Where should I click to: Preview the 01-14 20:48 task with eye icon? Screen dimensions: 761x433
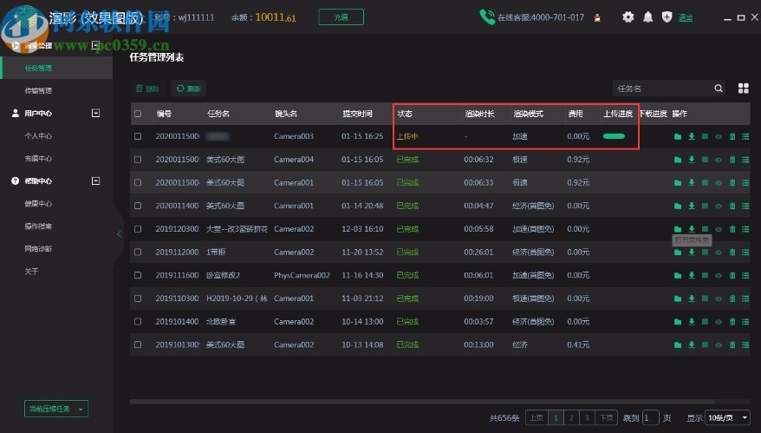(x=719, y=206)
